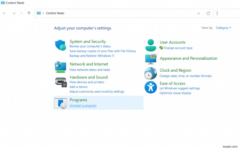240x149 pixels.
Task: Open Save backup copies with File History
Action: point(103,51)
